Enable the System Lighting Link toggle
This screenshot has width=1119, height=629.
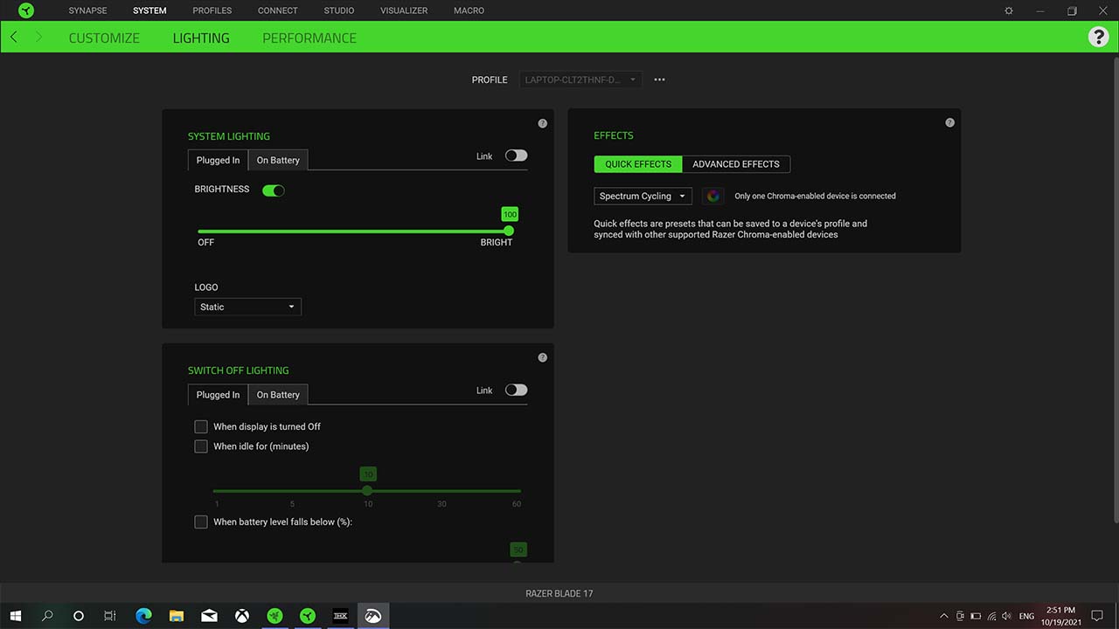[516, 156]
